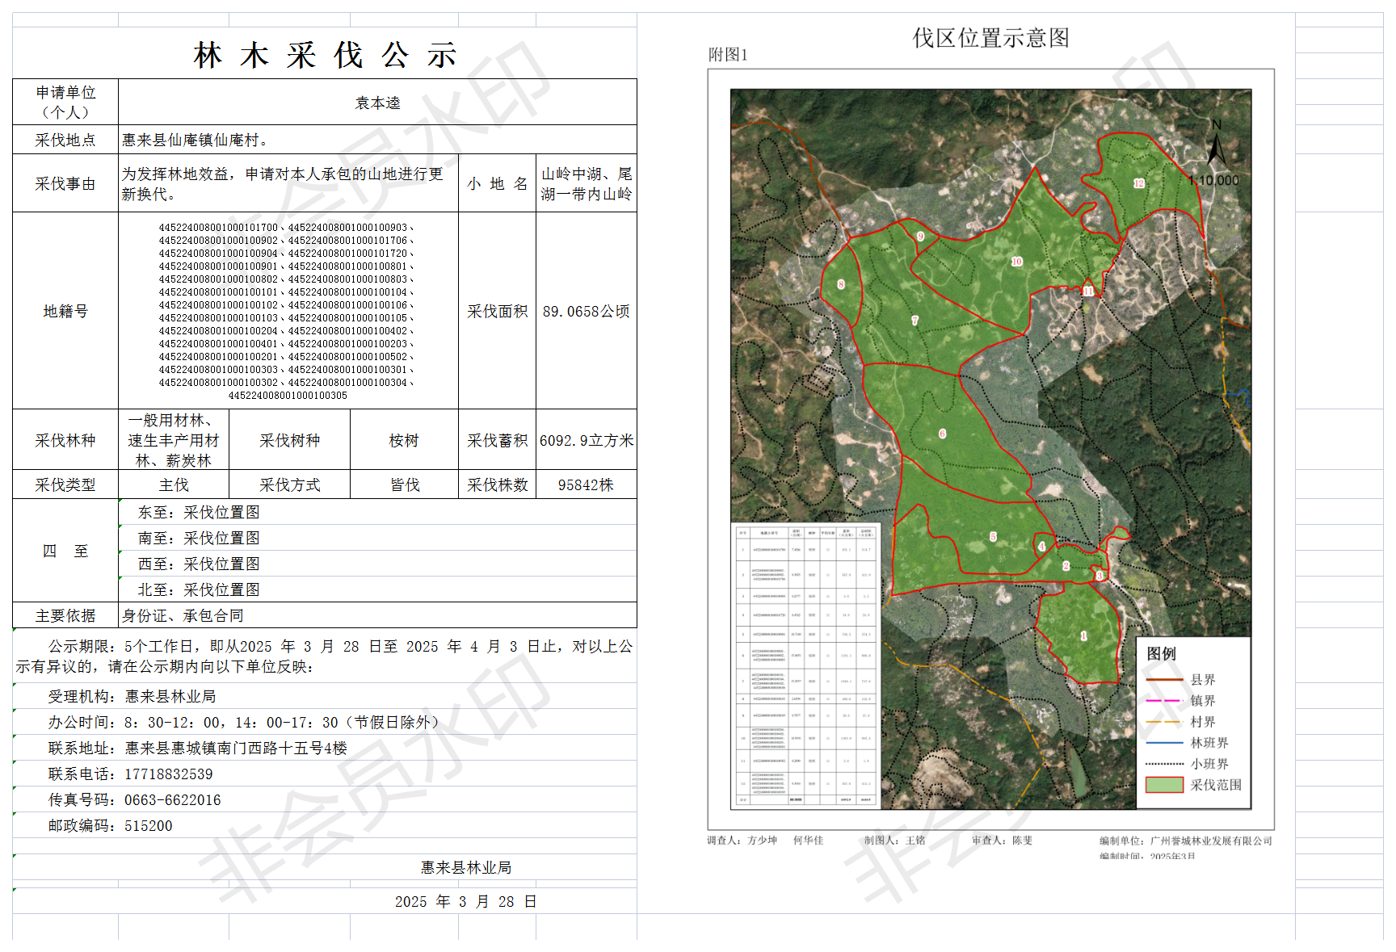The height and width of the screenshot is (952, 1396).
Task: Click the 附图1 label above the map
Action: [728, 55]
